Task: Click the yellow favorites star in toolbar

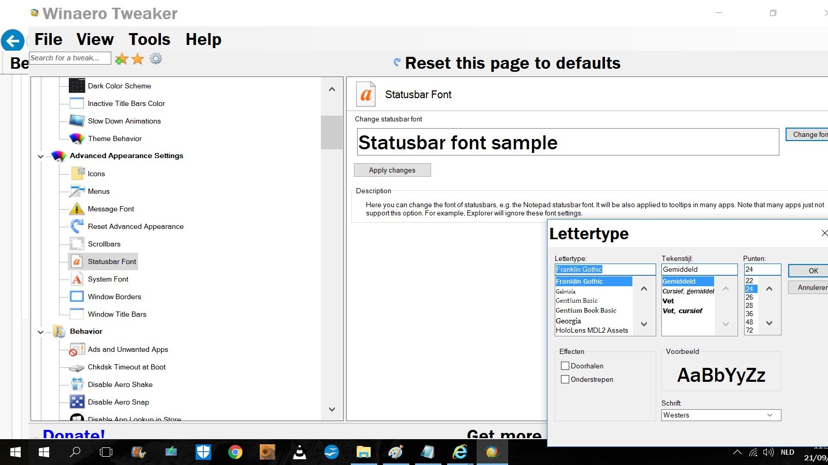Action: [138, 59]
